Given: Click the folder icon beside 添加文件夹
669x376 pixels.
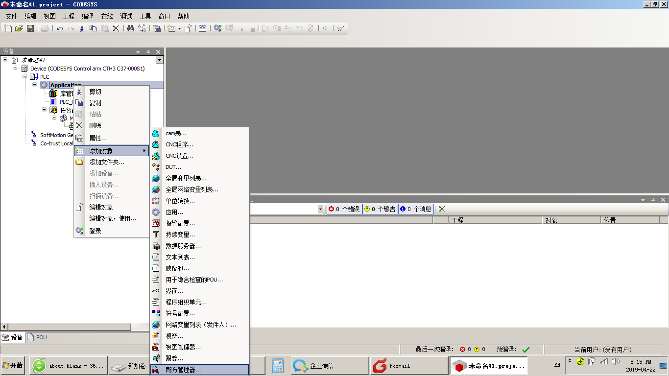Looking at the screenshot, I should (x=79, y=162).
